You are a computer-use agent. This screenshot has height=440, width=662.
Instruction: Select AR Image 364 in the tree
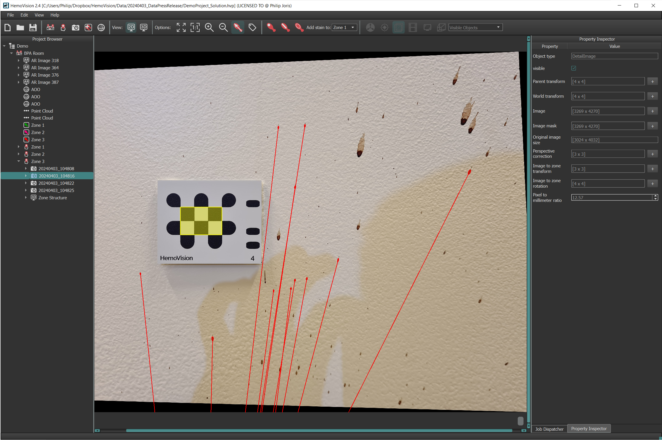coord(45,68)
